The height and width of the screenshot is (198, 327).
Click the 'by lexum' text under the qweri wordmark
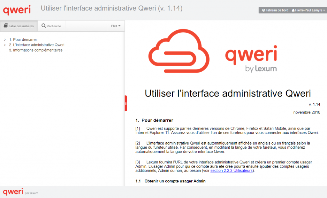pyautogui.click(x=261, y=68)
